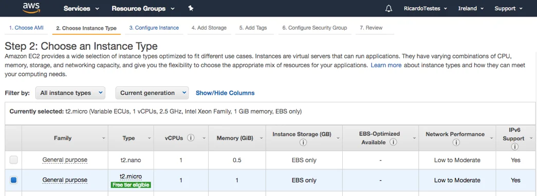Click Low to Moderate in t2.micro row
The height and width of the screenshot is (196, 537).
[457, 180]
